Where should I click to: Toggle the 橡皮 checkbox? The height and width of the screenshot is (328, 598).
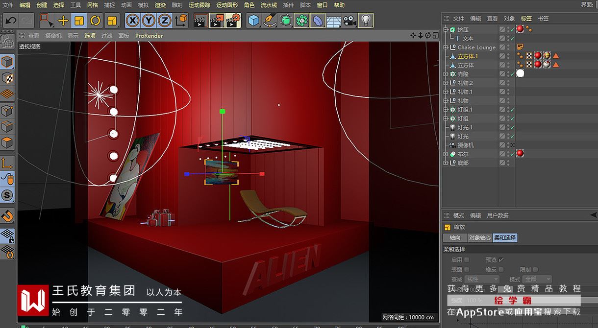(501, 269)
